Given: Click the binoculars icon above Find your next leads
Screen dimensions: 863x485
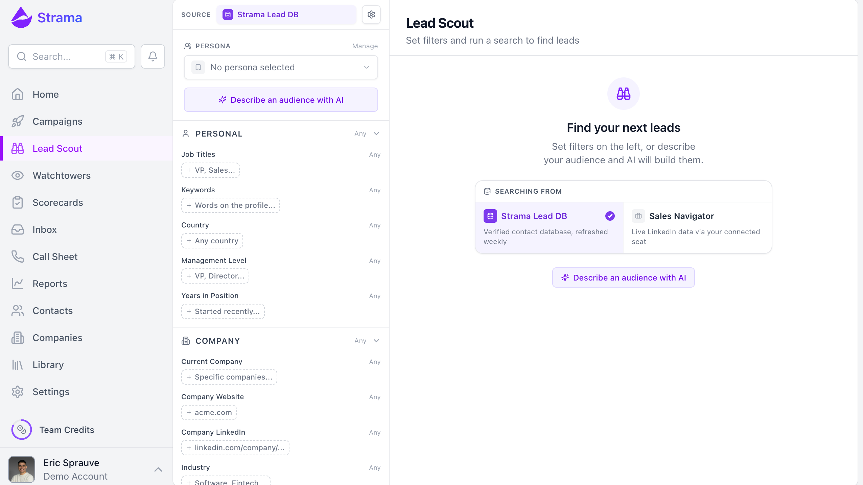Looking at the screenshot, I should tap(623, 94).
